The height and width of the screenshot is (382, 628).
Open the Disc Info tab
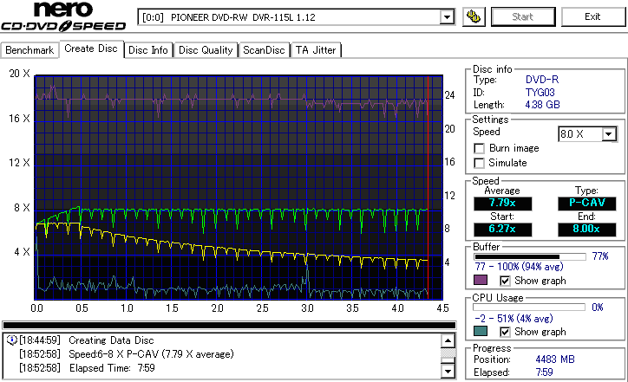point(148,50)
